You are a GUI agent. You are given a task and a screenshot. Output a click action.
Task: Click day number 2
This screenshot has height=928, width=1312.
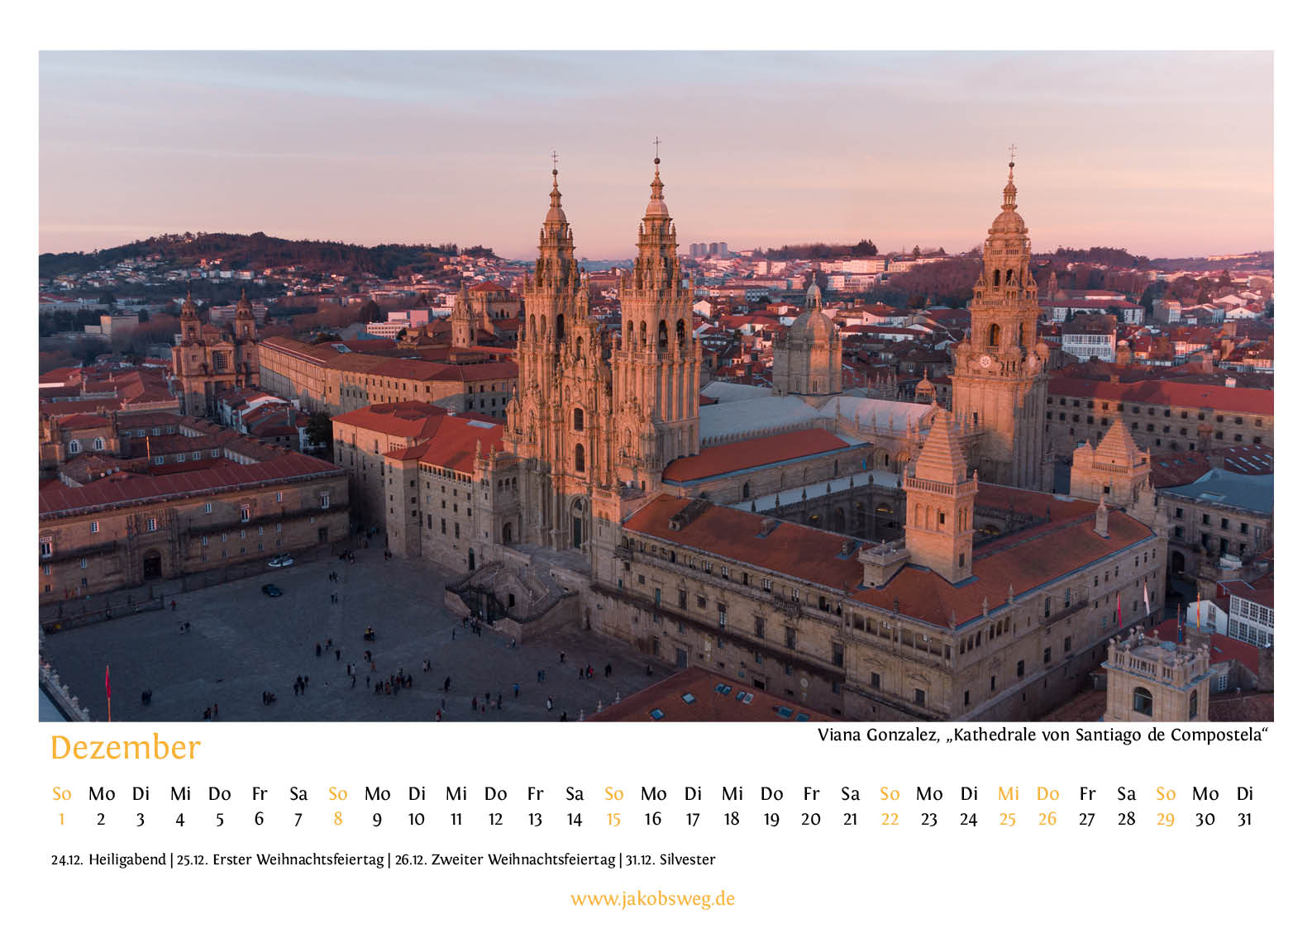pos(101,819)
